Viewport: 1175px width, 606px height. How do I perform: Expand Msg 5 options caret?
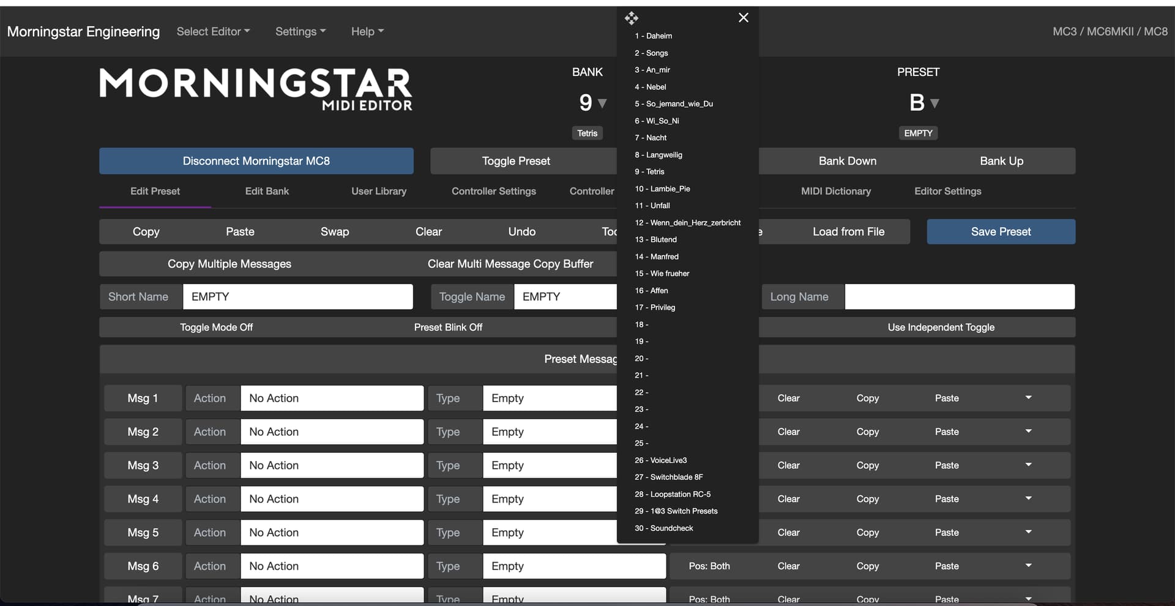1029,533
